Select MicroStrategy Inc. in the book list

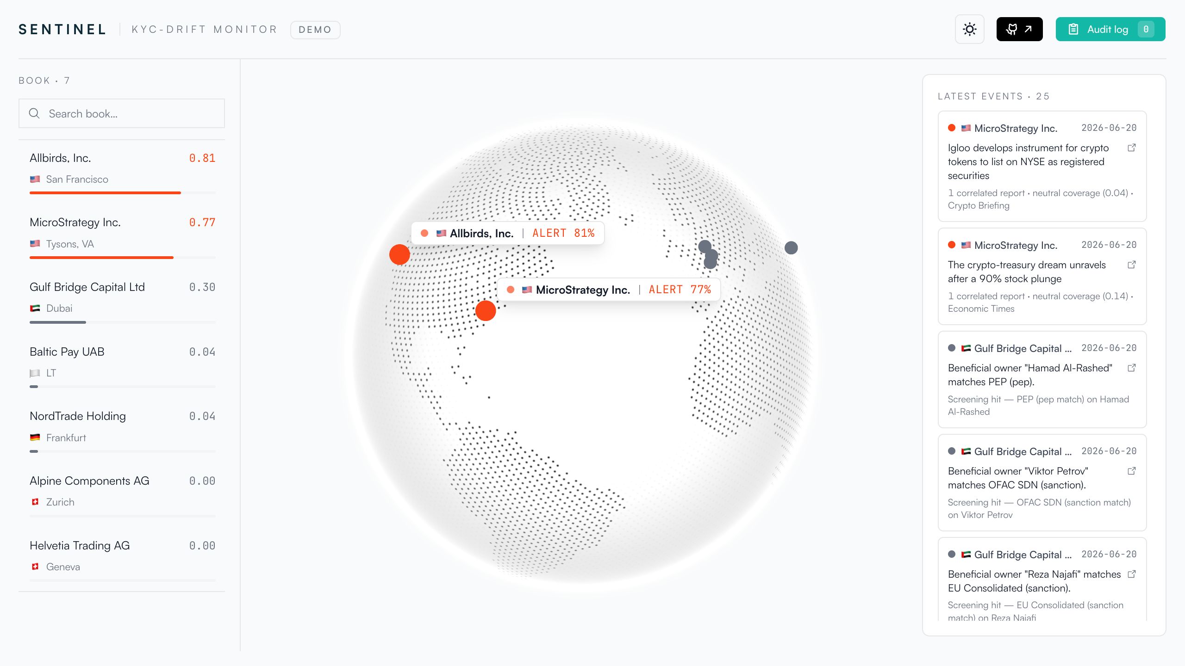[122, 237]
